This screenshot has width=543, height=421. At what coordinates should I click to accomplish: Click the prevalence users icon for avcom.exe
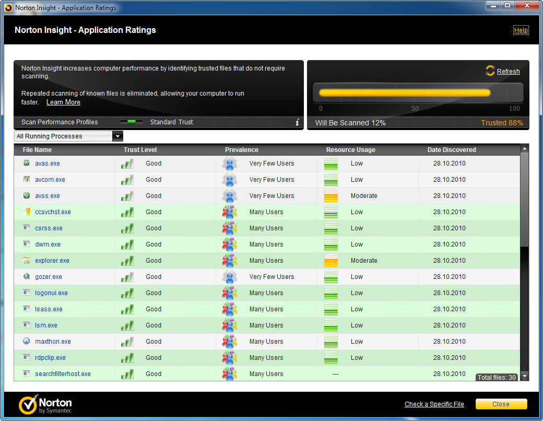[x=230, y=180]
